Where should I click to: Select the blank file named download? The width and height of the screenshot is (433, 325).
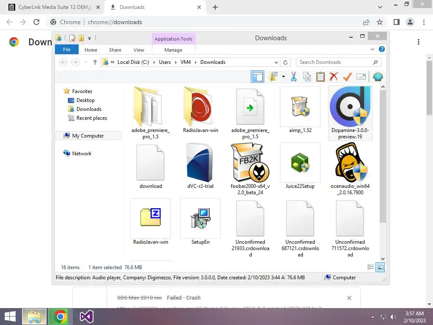(151, 166)
